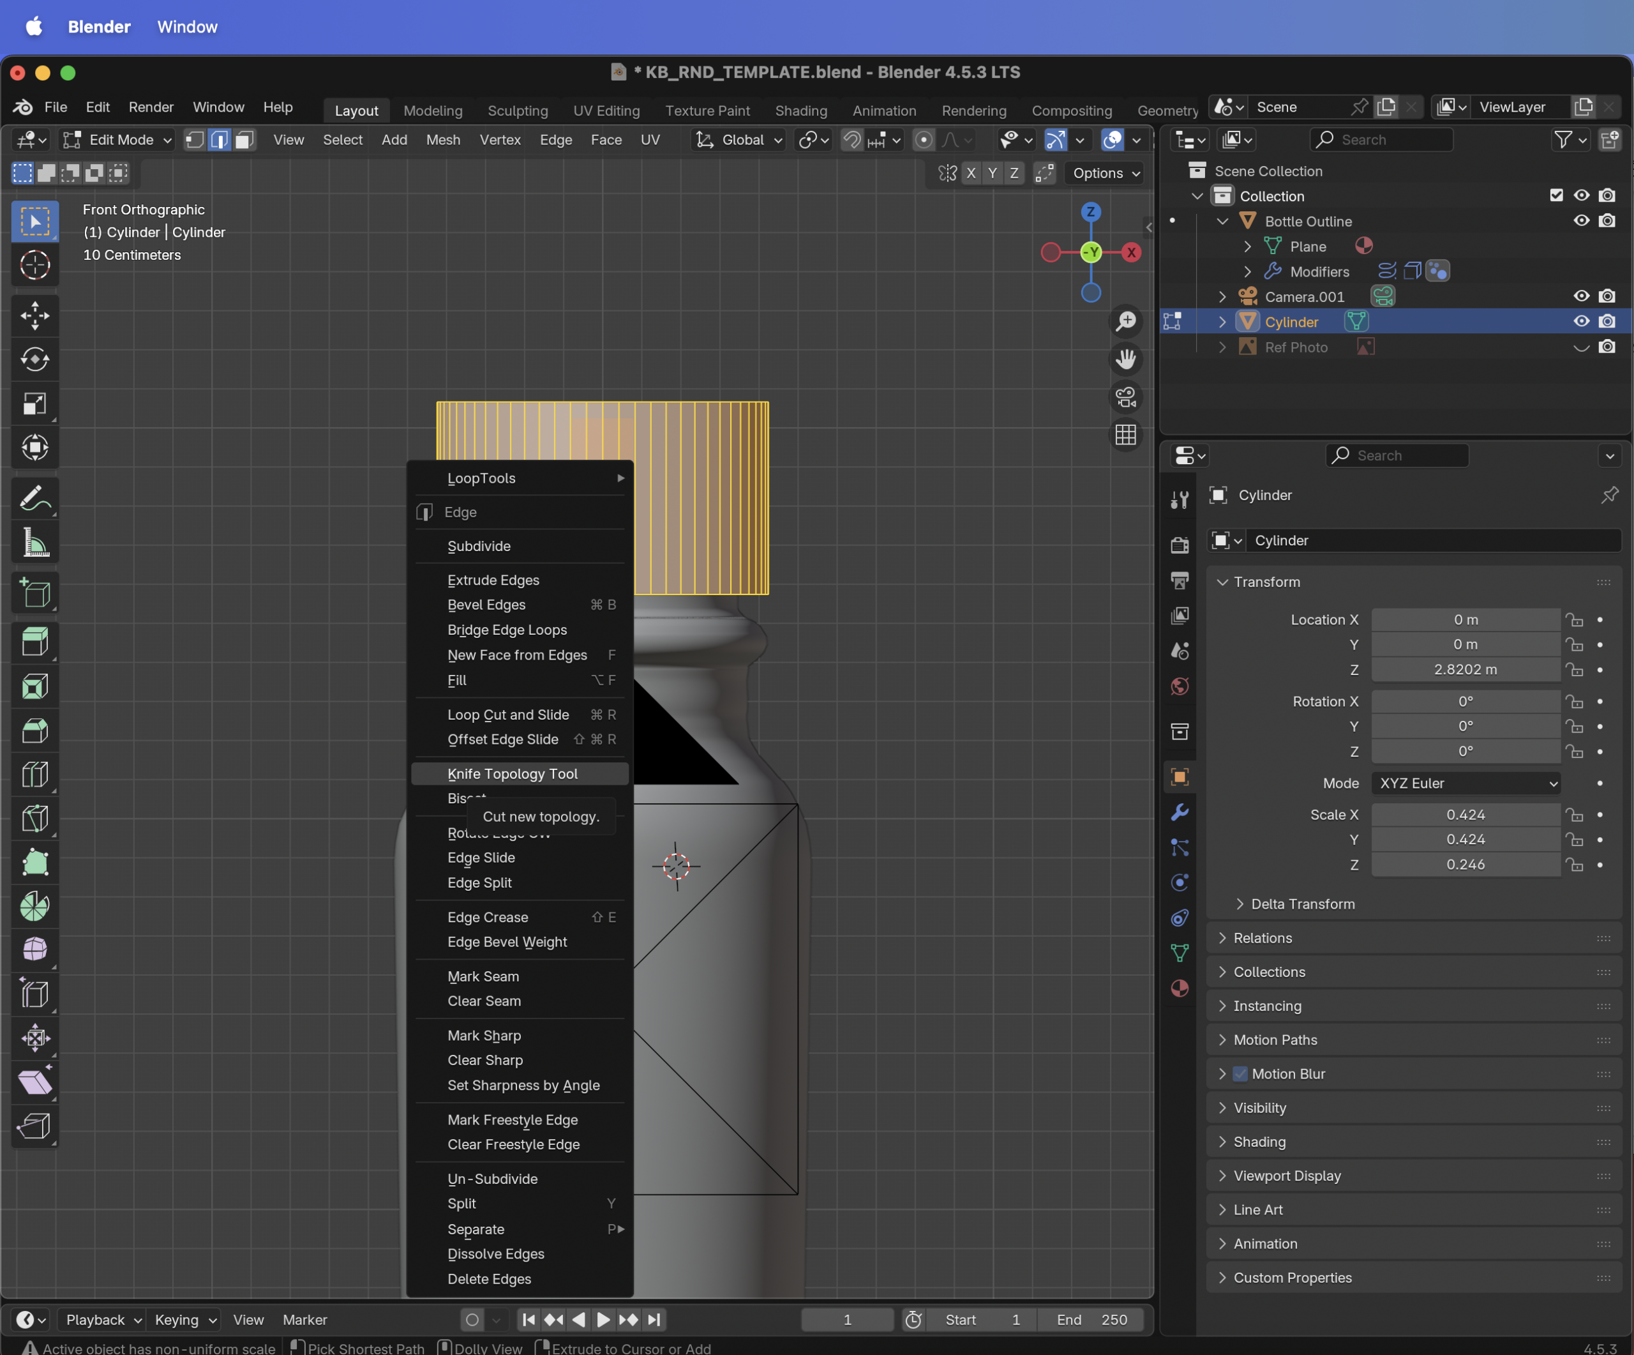Expand the Plane item in outliner
Screen dimensions: 1634x1355
(x=1247, y=246)
